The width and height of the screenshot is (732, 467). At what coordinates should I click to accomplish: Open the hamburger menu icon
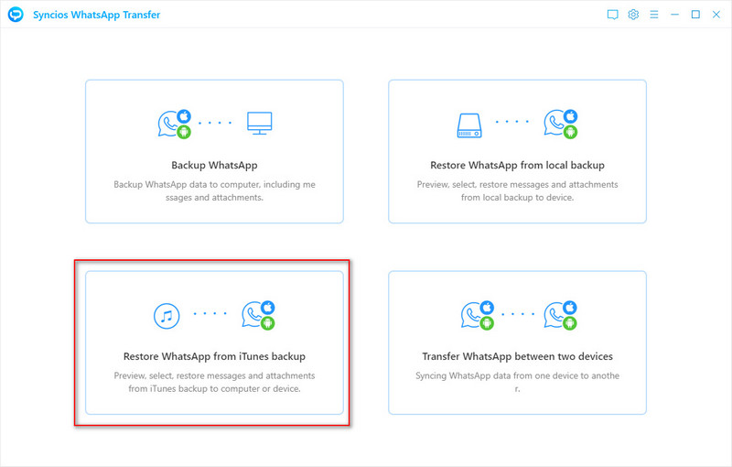654,15
